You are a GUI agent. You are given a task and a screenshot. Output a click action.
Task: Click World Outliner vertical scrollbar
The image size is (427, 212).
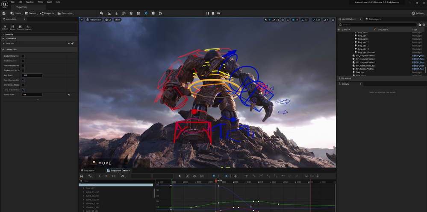(425, 70)
